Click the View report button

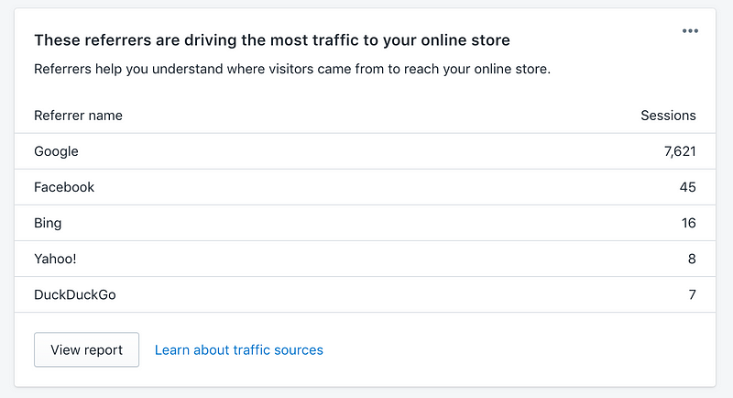pyautogui.click(x=86, y=349)
